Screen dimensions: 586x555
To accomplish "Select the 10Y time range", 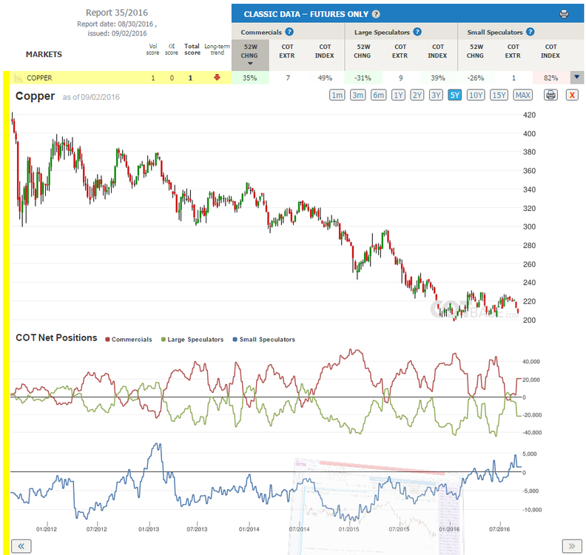I will coord(476,95).
